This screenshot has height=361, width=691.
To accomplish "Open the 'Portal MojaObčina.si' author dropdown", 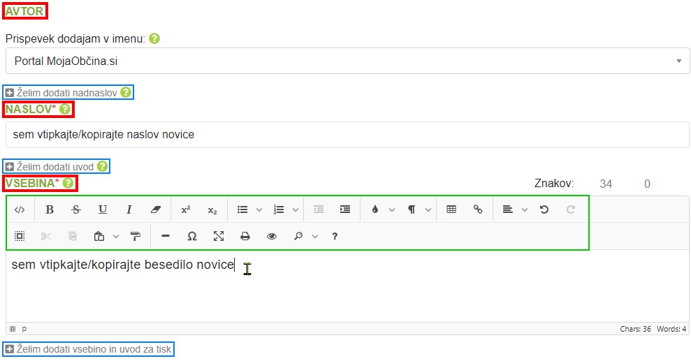I will click(347, 61).
